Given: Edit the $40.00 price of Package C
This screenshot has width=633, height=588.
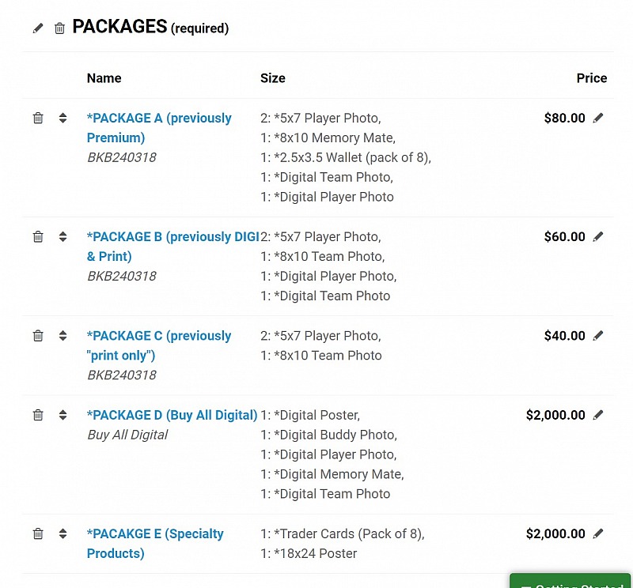Looking at the screenshot, I should tap(598, 336).
